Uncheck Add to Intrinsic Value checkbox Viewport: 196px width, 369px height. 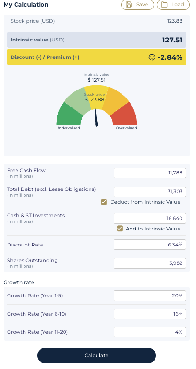(120, 229)
